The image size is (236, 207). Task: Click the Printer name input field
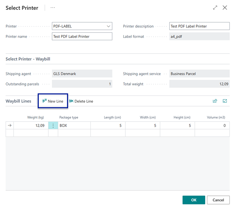coord(82,37)
